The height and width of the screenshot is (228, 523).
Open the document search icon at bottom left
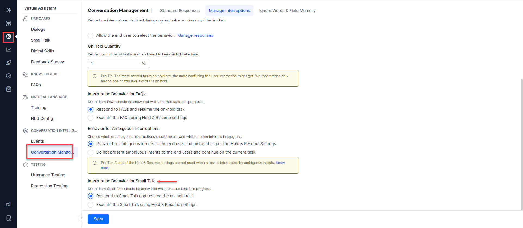coord(9,218)
